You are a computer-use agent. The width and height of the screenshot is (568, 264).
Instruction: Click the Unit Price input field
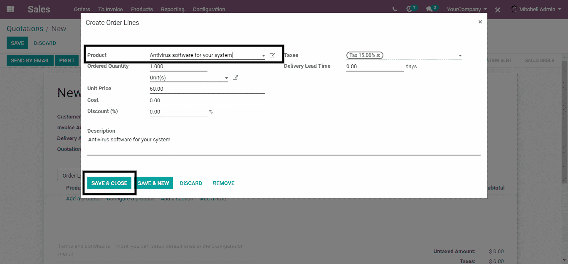point(207,89)
